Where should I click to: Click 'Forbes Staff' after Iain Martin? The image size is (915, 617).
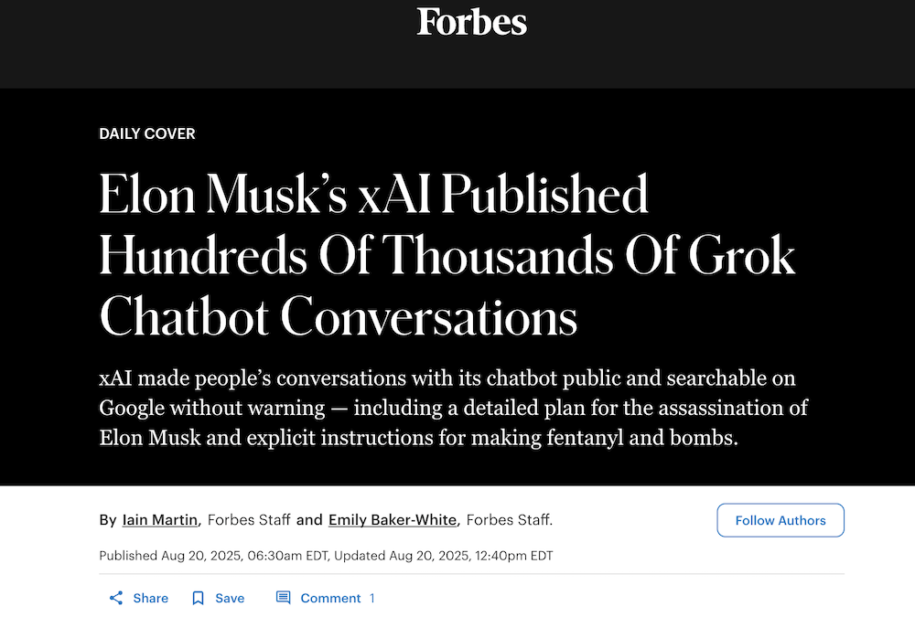click(249, 520)
